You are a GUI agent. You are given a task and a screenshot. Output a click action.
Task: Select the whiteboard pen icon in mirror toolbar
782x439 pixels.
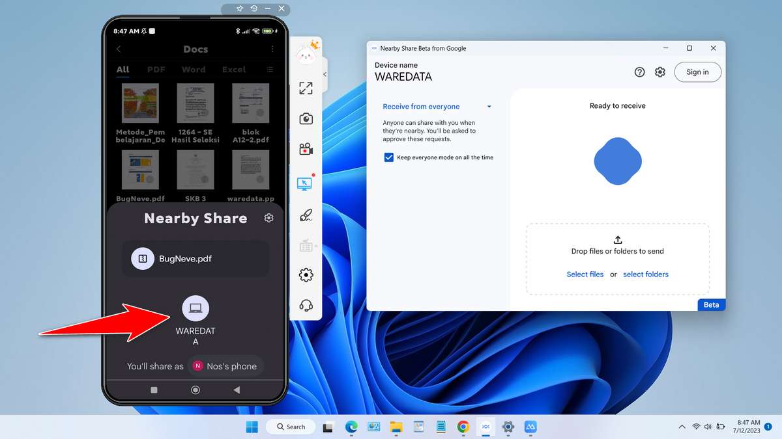306,215
